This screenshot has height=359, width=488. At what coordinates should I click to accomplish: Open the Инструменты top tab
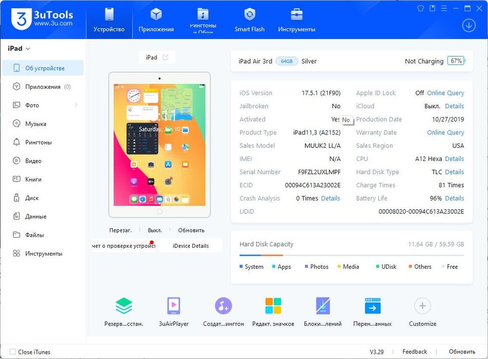tap(297, 19)
